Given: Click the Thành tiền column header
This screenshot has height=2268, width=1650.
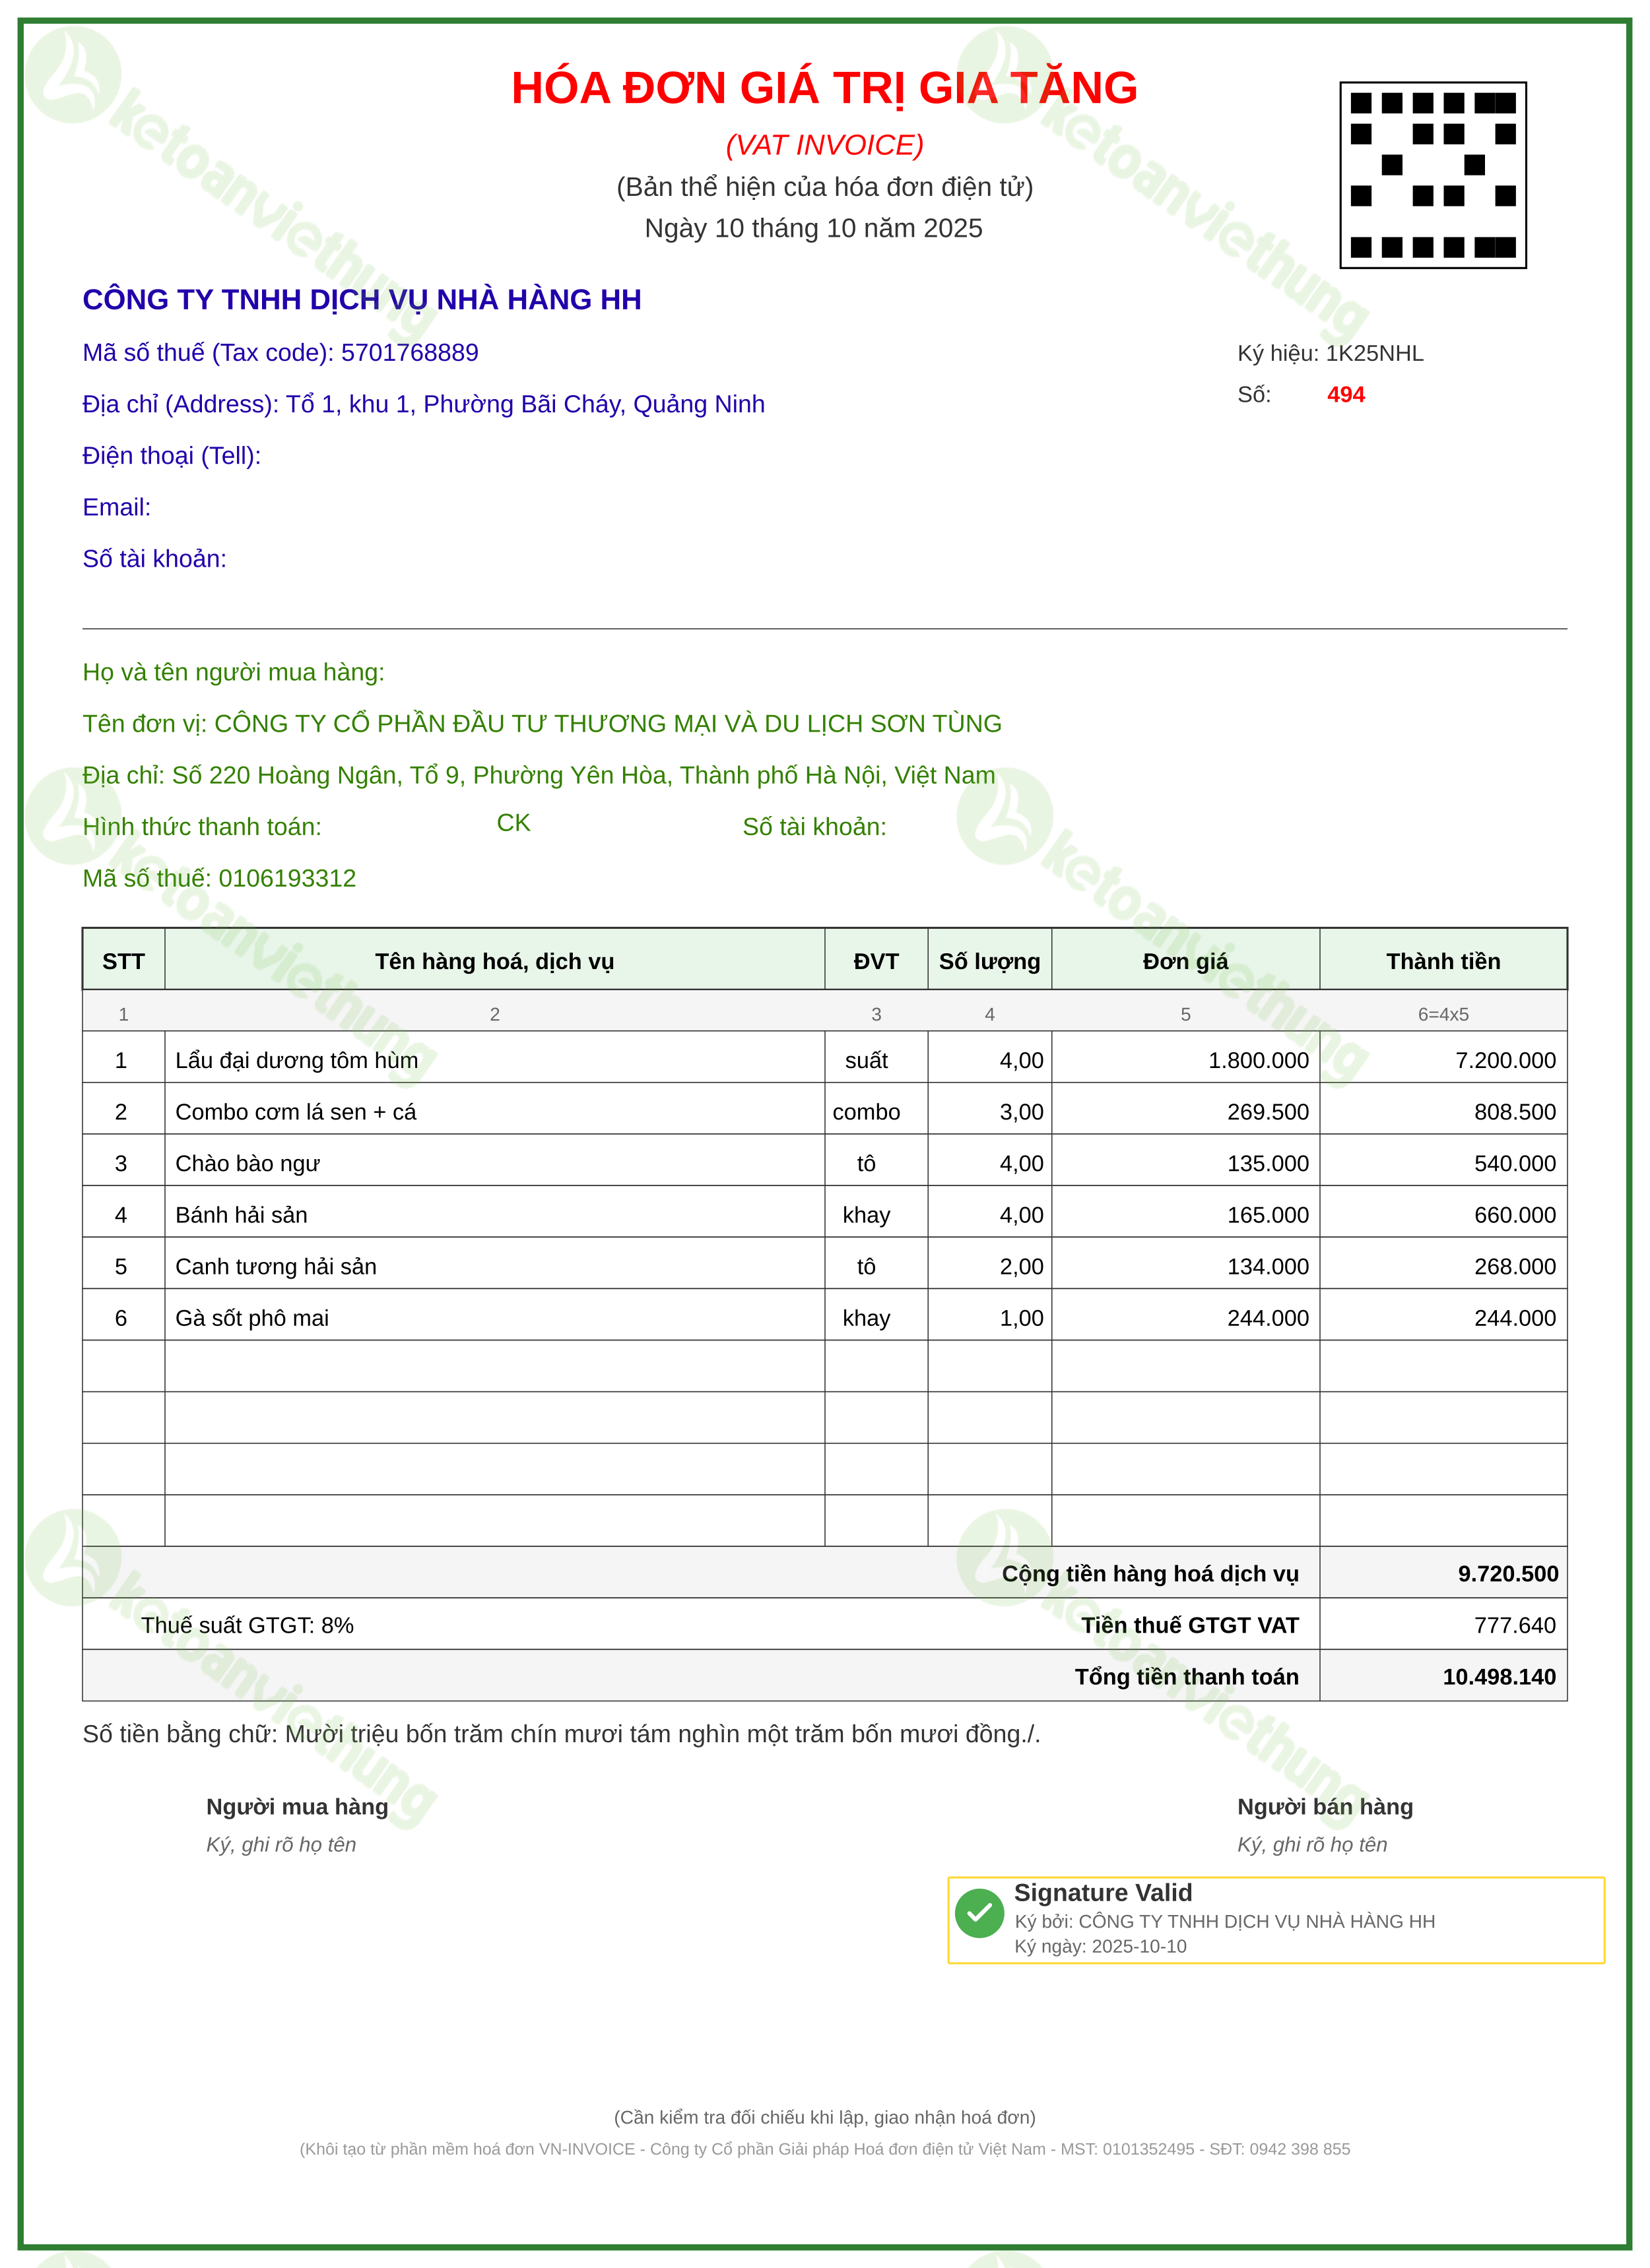Looking at the screenshot, I should (x=1443, y=961).
